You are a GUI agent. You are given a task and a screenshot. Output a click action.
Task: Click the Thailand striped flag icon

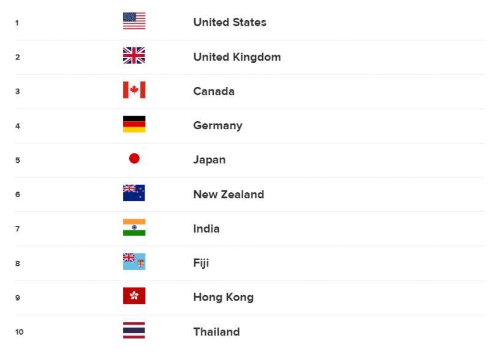(134, 330)
